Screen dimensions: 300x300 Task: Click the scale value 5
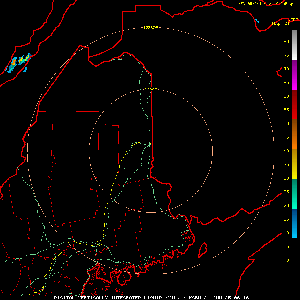pyautogui.click(x=287, y=246)
